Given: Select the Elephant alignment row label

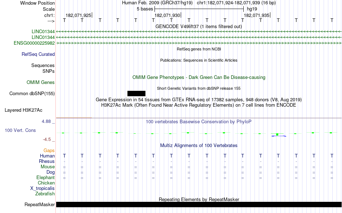Looking at the screenshot, I should 45,177.
